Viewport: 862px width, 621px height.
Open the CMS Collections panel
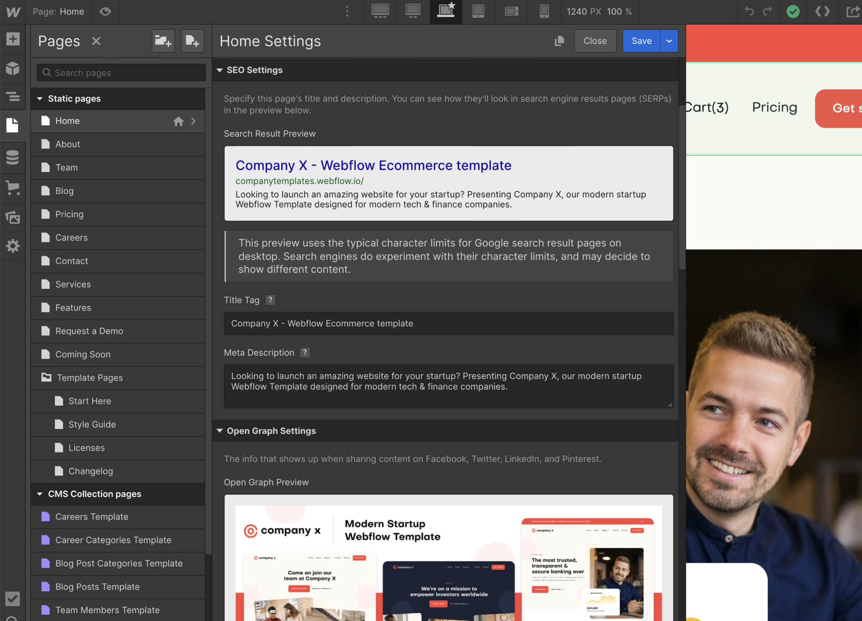[x=13, y=158]
